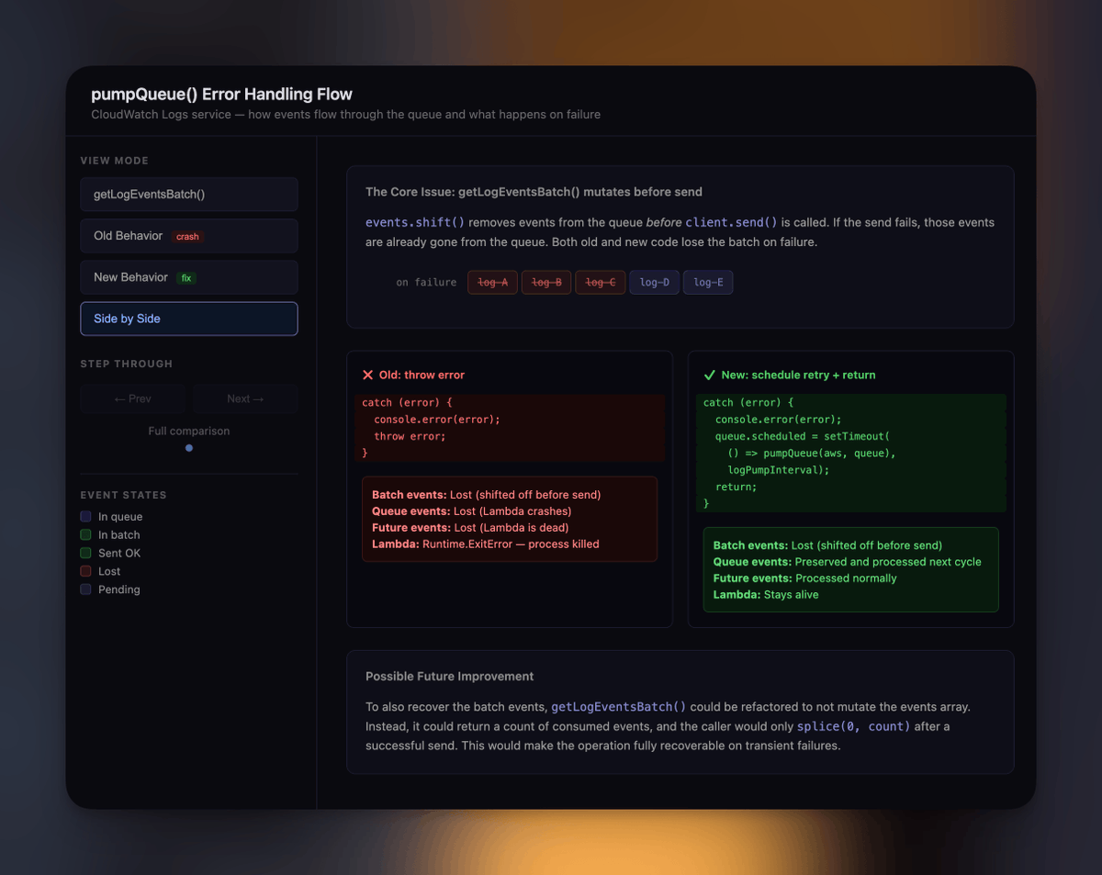This screenshot has height=875, width=1102.
Task: Click 'The Core Issue' heading
Action: point(534,192)
